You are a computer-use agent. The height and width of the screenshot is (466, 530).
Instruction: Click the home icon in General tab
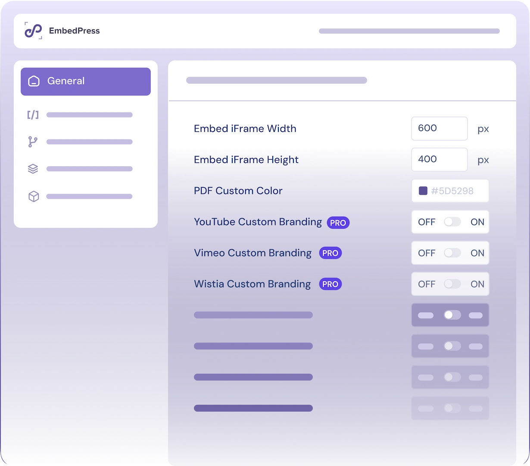point(34,81)
